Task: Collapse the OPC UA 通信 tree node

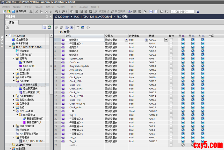Action: 14,111
